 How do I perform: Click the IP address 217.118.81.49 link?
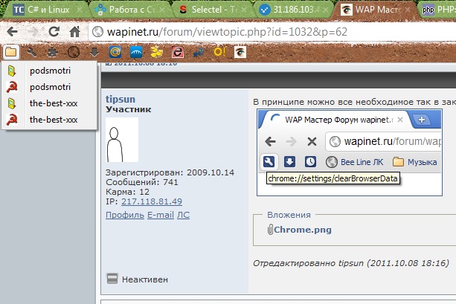coord(151,201)
